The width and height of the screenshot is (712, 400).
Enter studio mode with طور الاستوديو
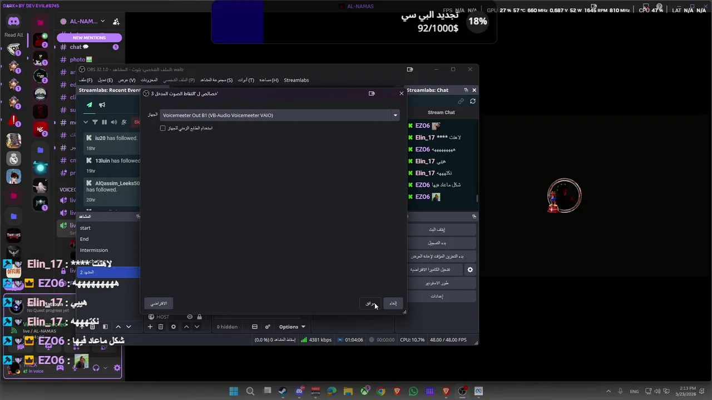(437, 283)
